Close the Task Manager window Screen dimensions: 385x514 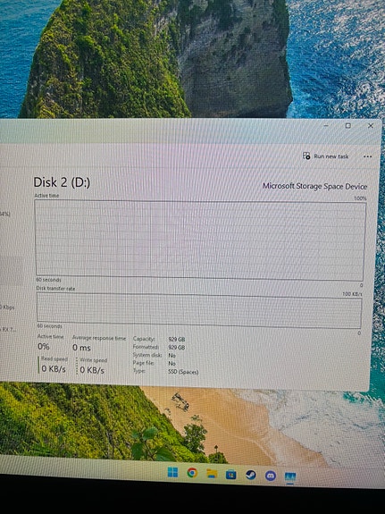[371, 125]
